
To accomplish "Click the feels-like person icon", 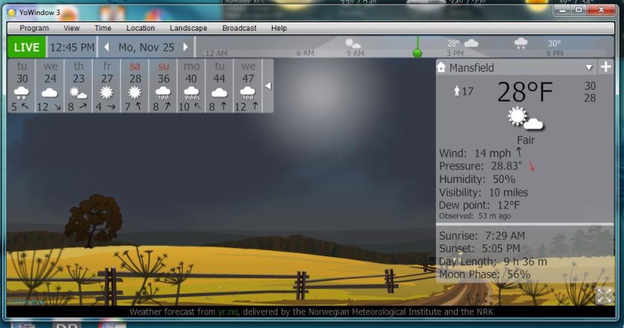I will (x=458, y=91).
